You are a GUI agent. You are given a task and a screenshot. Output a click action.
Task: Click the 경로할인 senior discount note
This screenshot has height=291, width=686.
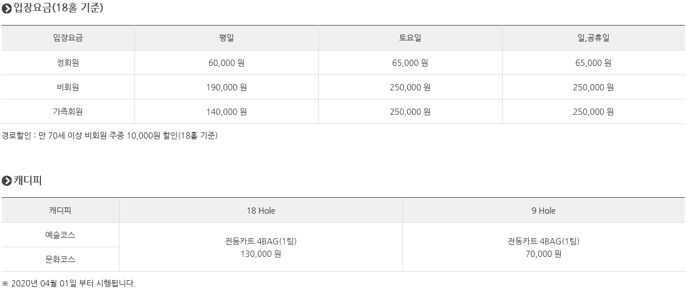[110, 136]
